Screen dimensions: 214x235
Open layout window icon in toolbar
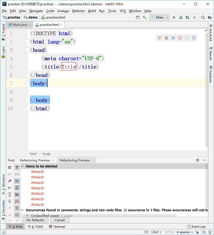[138, 17]
